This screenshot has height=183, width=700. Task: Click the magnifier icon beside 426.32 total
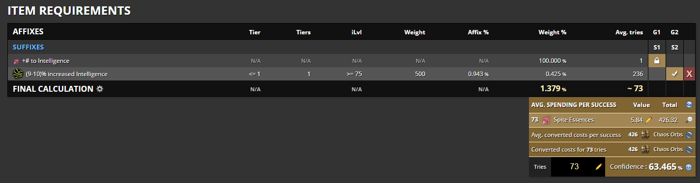pos(689,119)
